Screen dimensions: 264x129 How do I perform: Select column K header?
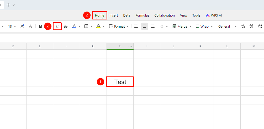(x=200, y=46)
